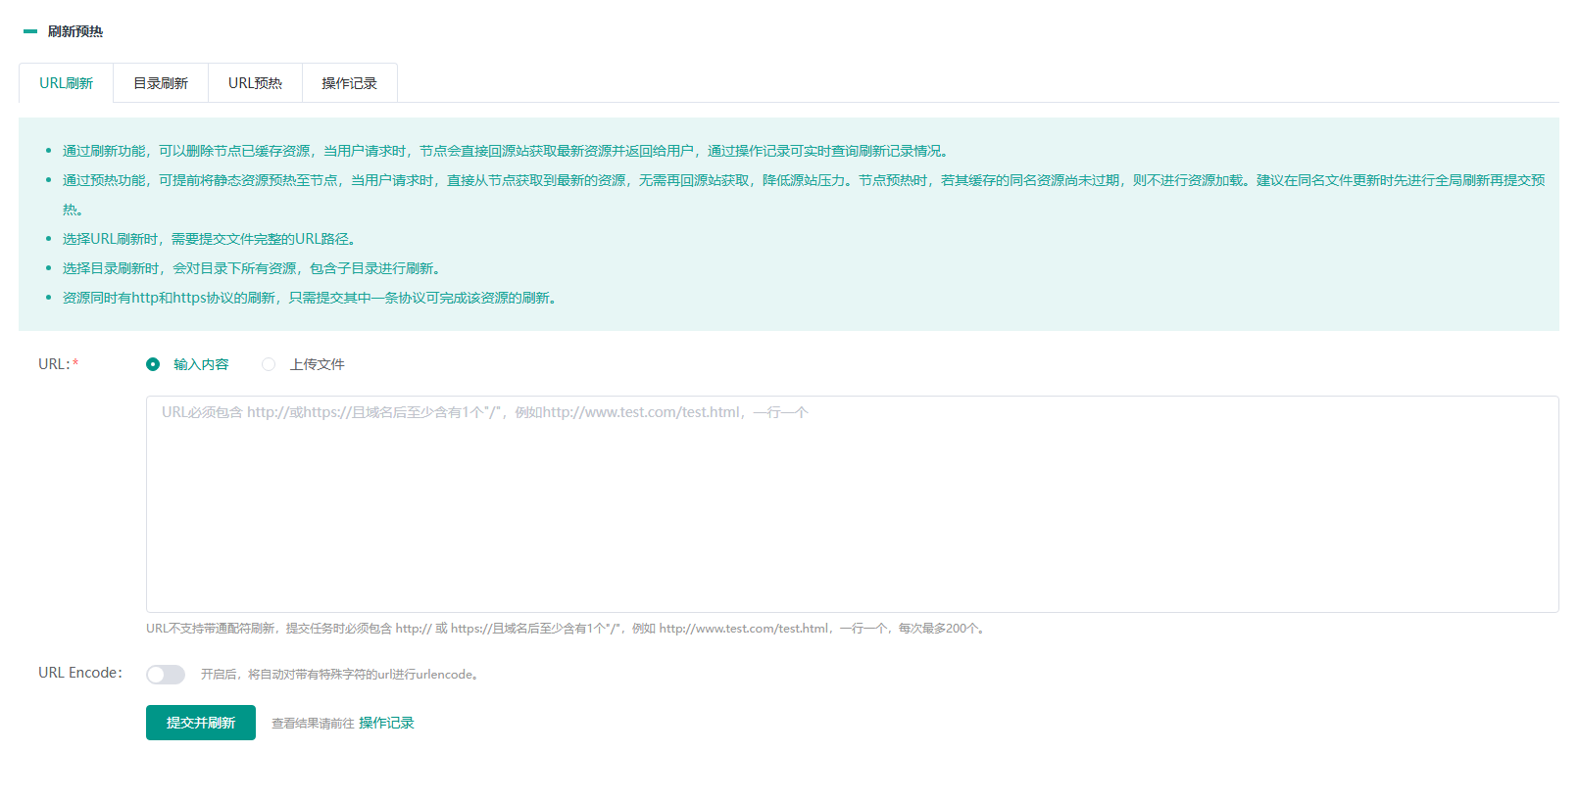Follow the 操作记录 link beside submit button
This screenshot has height=799, width=1579.
click(x=386, y=723)
